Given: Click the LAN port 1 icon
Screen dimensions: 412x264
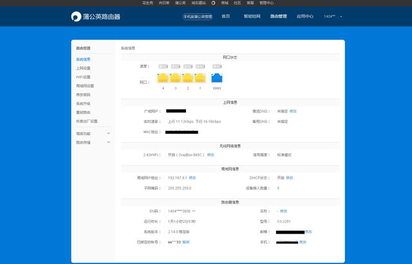Looking at the screenshot, I should click(200, 79).
